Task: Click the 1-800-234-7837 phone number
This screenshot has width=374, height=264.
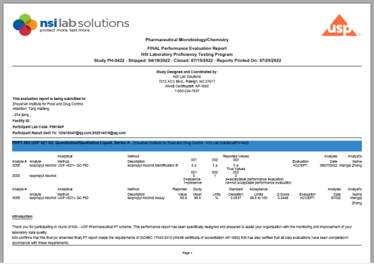Action: coord(187,91)
